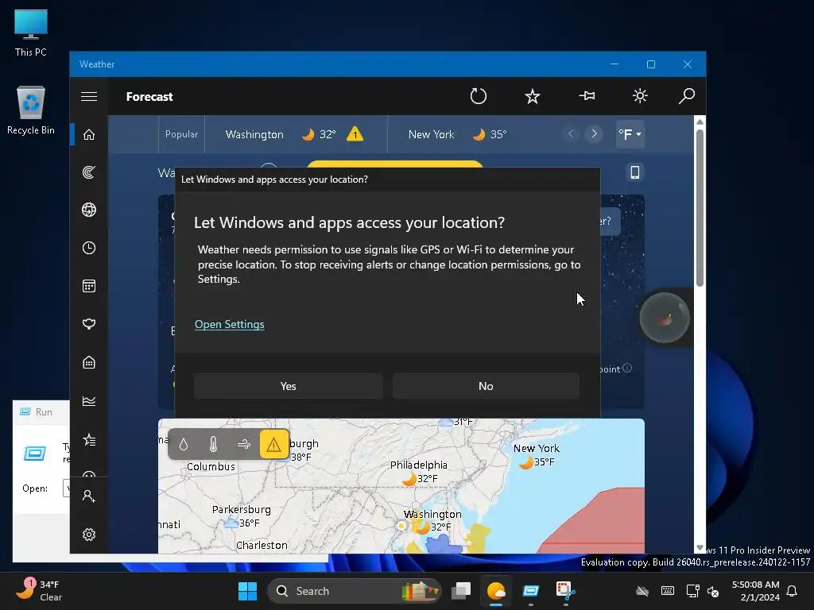Screen dimensions: 814x610
Task: Select wind map layer icon
Action: point(243,444)
